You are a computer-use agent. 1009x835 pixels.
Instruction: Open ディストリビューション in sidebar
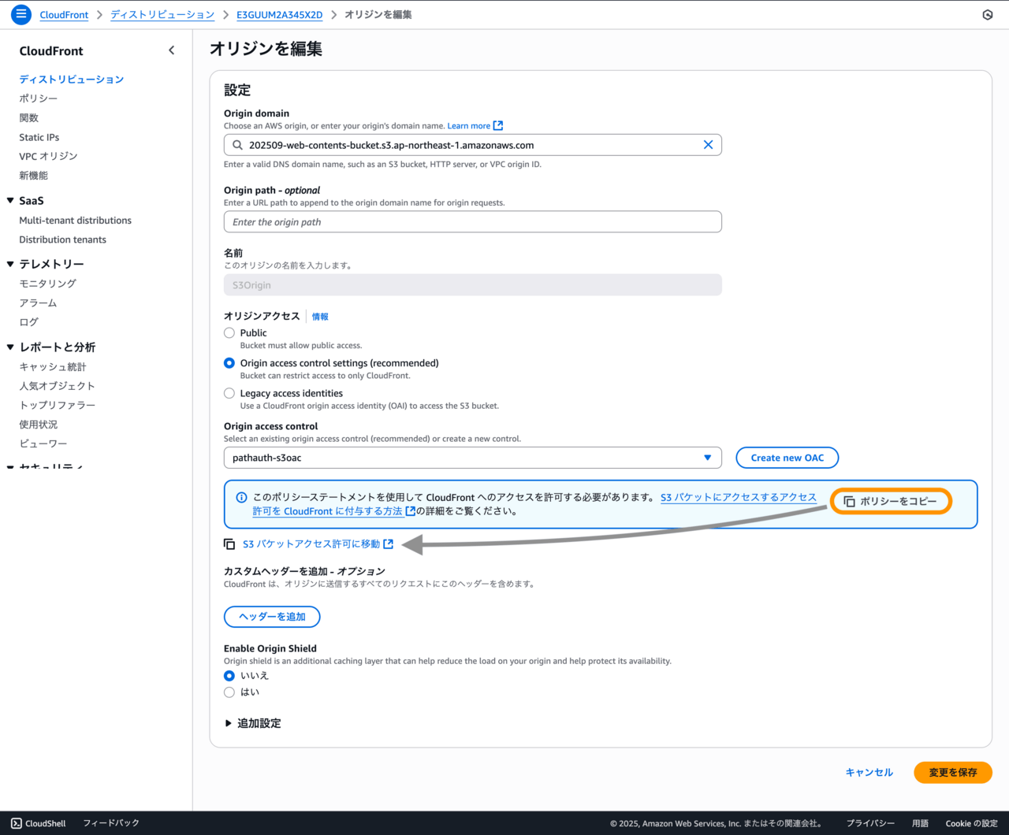click(x=72, y=80)
